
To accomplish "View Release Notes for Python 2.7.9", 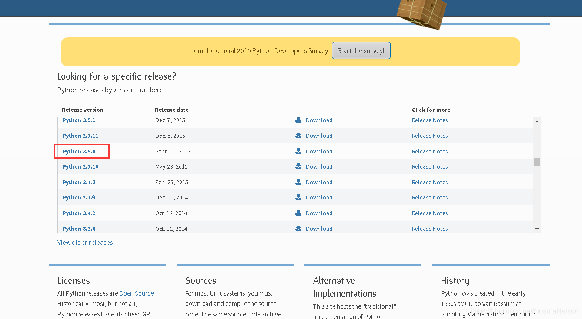I will 430,197.
